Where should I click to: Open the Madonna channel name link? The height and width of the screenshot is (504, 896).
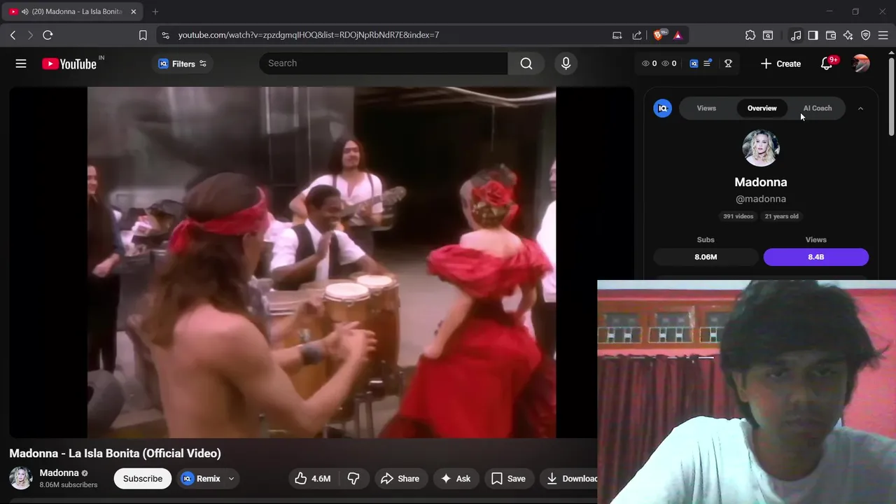pos(59,473)
